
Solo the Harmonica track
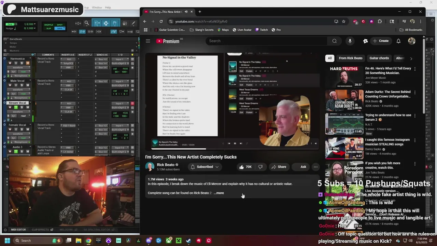click(22, 63)
